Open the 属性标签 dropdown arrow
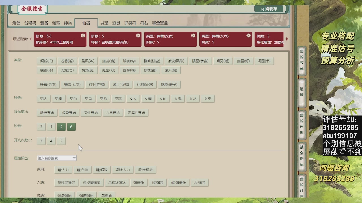The image size is (362, 203). tap(74, 158)
